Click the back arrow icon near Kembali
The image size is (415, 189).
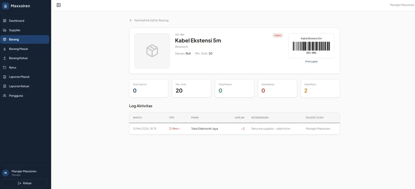pyautogui.click(x=131, y=20)
